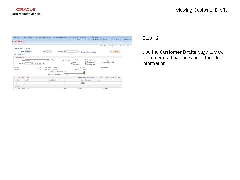Click into the SetID input field

click(x=27, y=52)
